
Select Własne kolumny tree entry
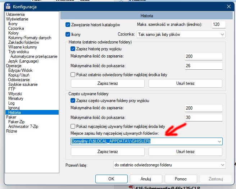click(x=23, y=47)
